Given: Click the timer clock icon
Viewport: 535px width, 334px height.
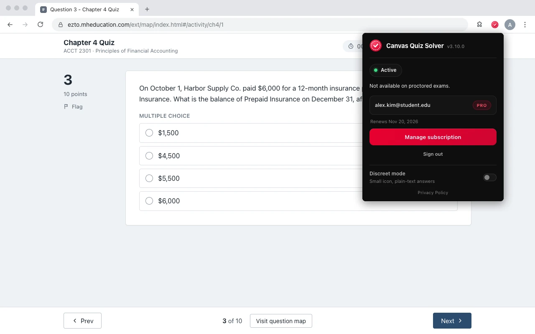Looking at the screenshot, I should click(x=351, y=46).
